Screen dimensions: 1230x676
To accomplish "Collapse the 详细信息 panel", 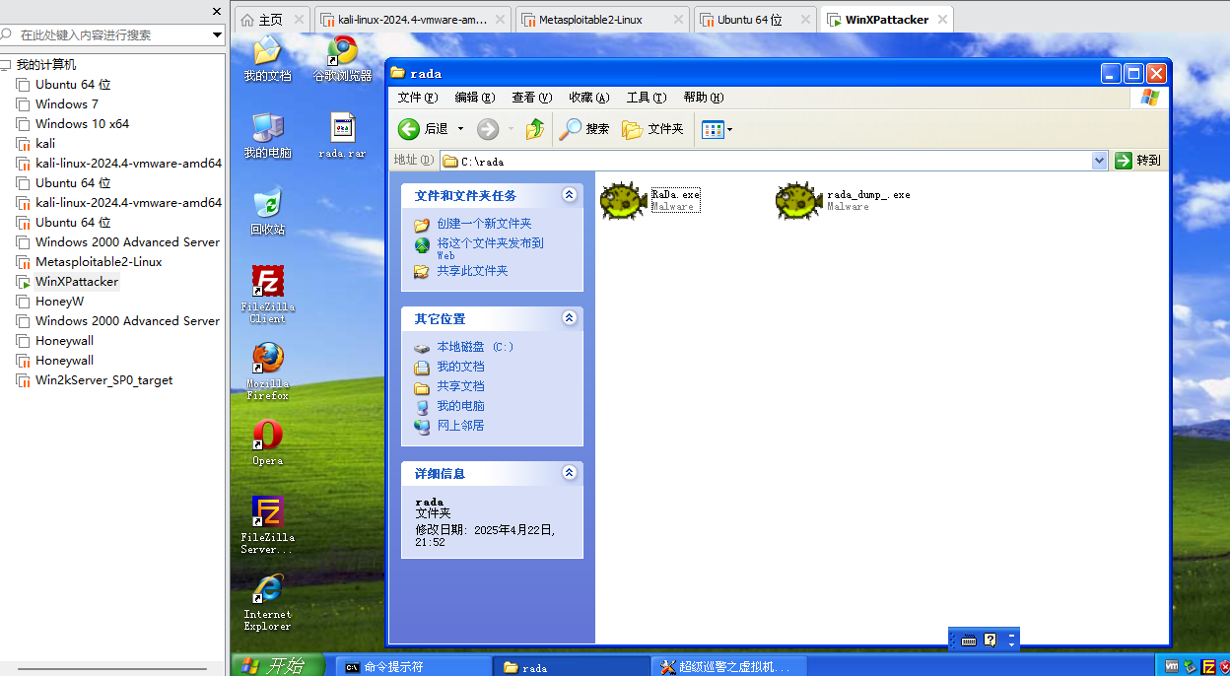I will (x=569, y=473).
